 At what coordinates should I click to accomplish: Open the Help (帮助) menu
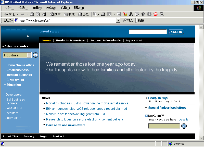[x=79, y=8]
